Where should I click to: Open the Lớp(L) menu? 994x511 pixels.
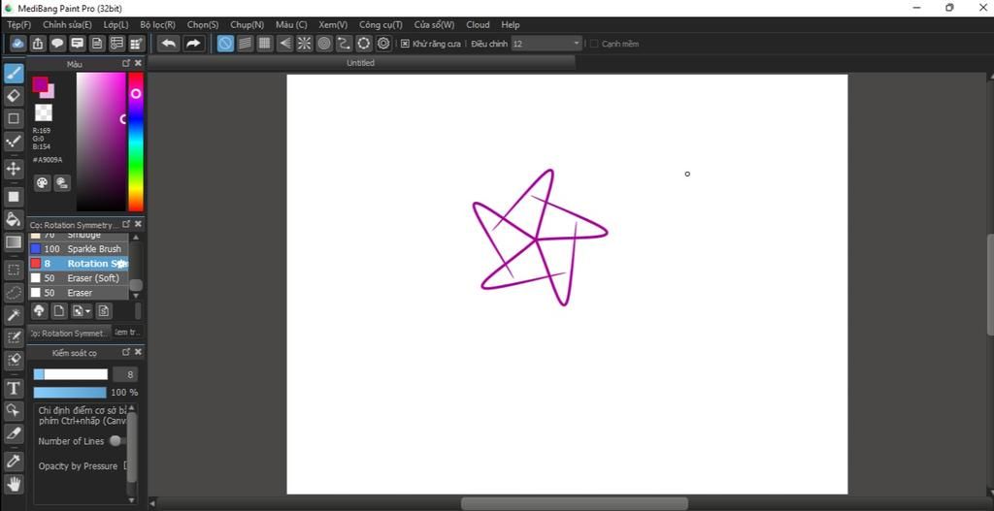pos(116,24)
